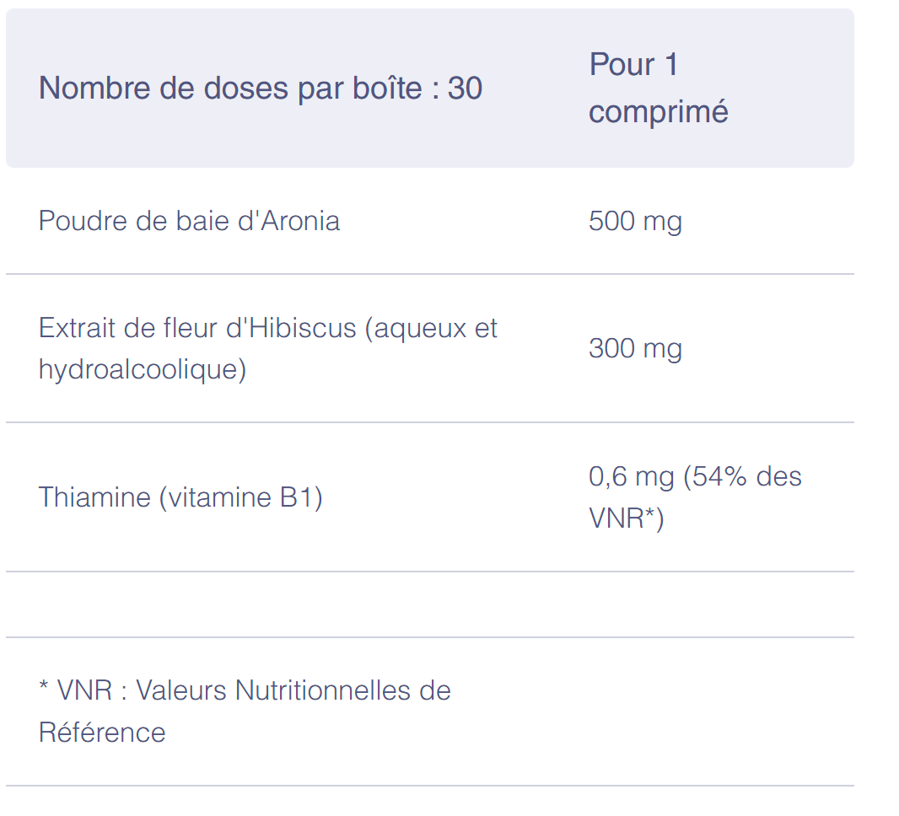Click the word "Thiamine"
This screenshot has width=899, height=816.
94,497
